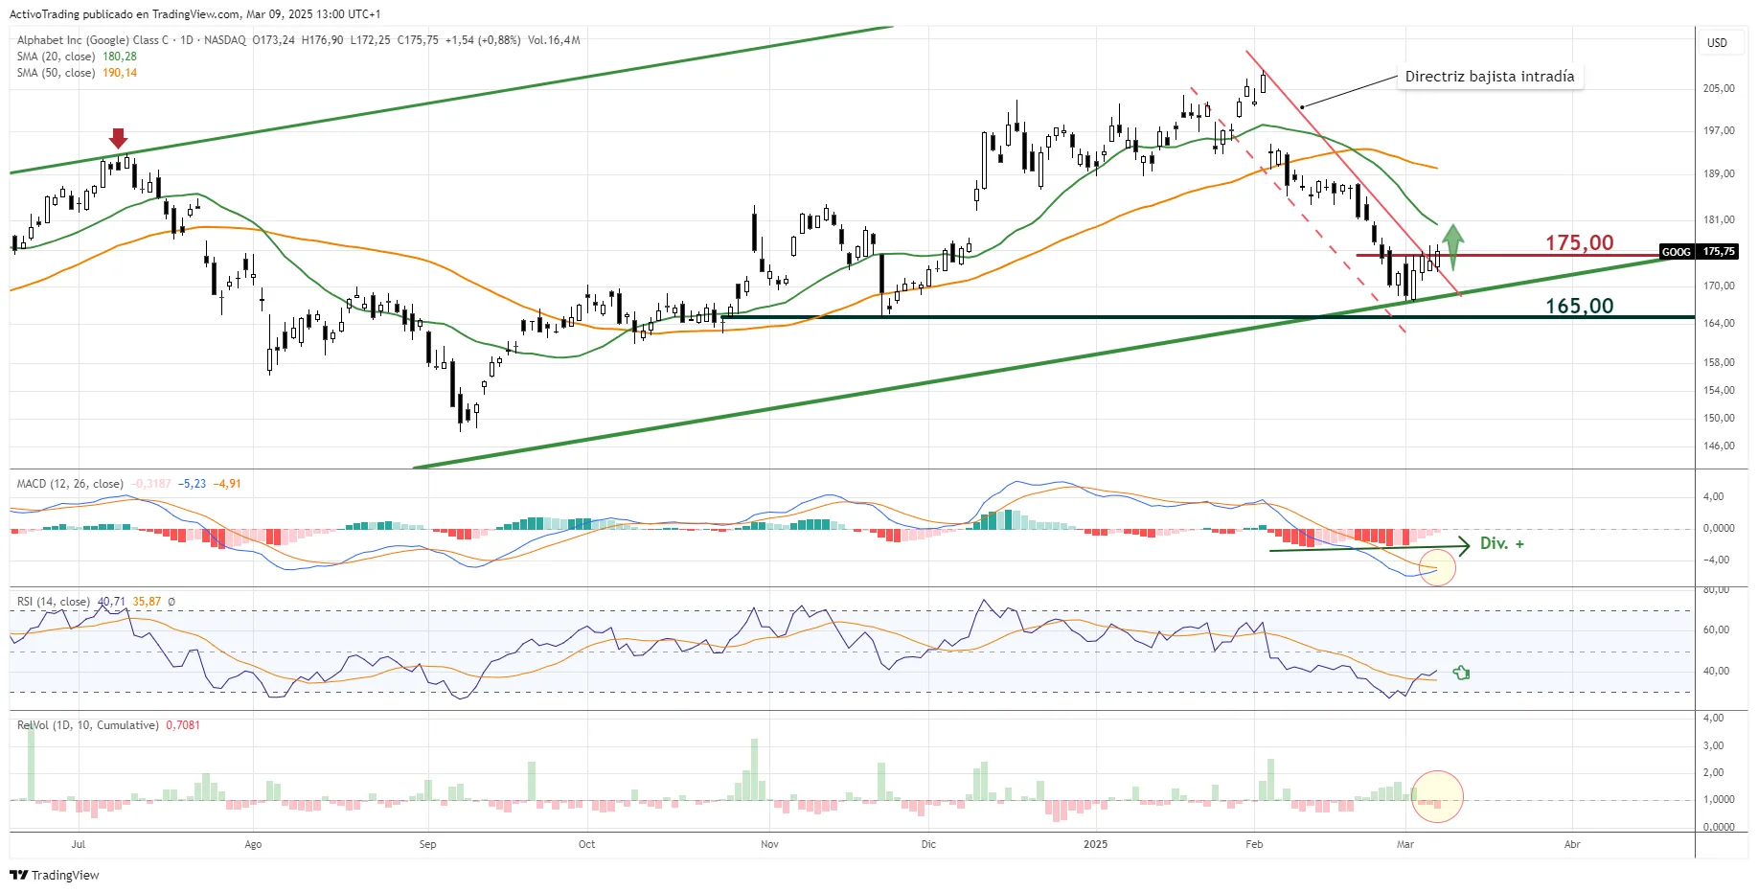Select the yellow circle on the RelVol panel
This screenshot has width=1758, height=892.
tap(1437, 796)
